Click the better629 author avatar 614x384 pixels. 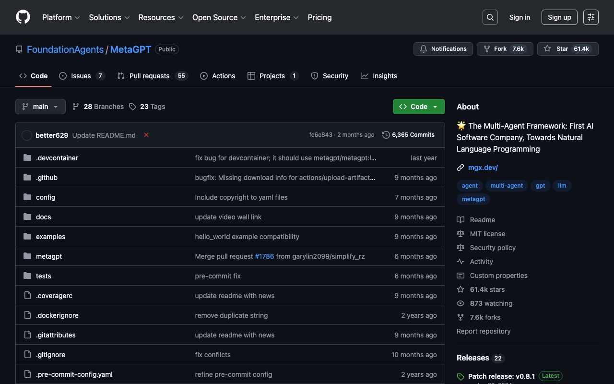[x=27, y=135]
